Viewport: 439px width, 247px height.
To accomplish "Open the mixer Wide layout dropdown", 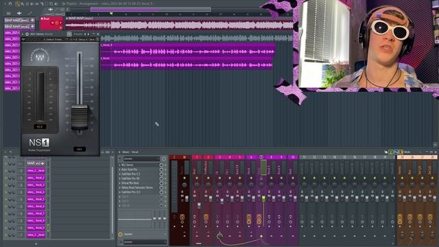I will (407, 152).
